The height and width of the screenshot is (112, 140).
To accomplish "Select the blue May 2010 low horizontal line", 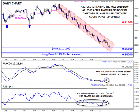I will tap(67, 47).
